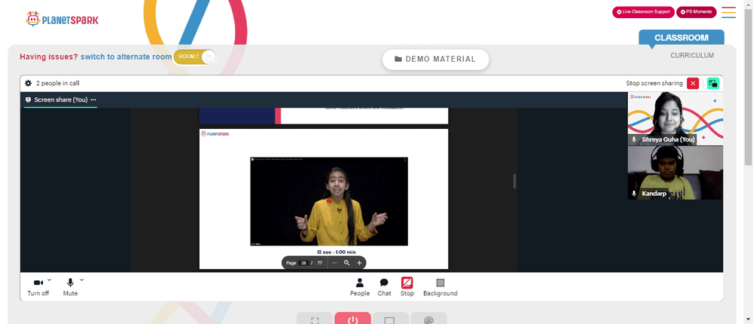753x324 pixels.
Task: Switch to CURRICULUM tab
Action: coord(692,55)
